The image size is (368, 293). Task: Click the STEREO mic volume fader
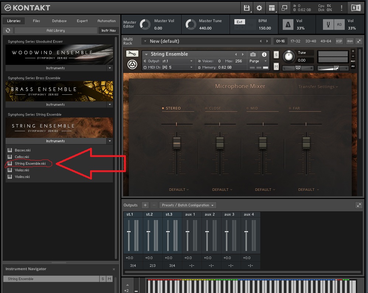(x=177, y=143)
